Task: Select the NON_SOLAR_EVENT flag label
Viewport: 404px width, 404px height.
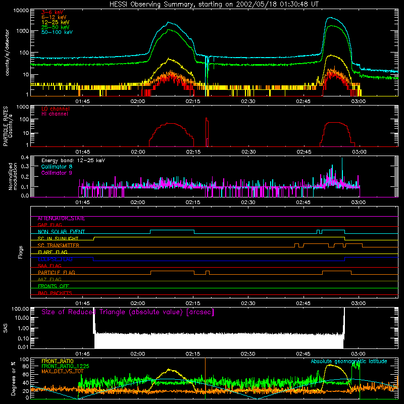Action: [x=61, y=232]
